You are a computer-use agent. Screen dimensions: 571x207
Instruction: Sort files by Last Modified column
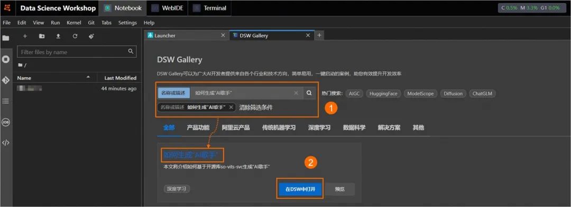(118, 78)
